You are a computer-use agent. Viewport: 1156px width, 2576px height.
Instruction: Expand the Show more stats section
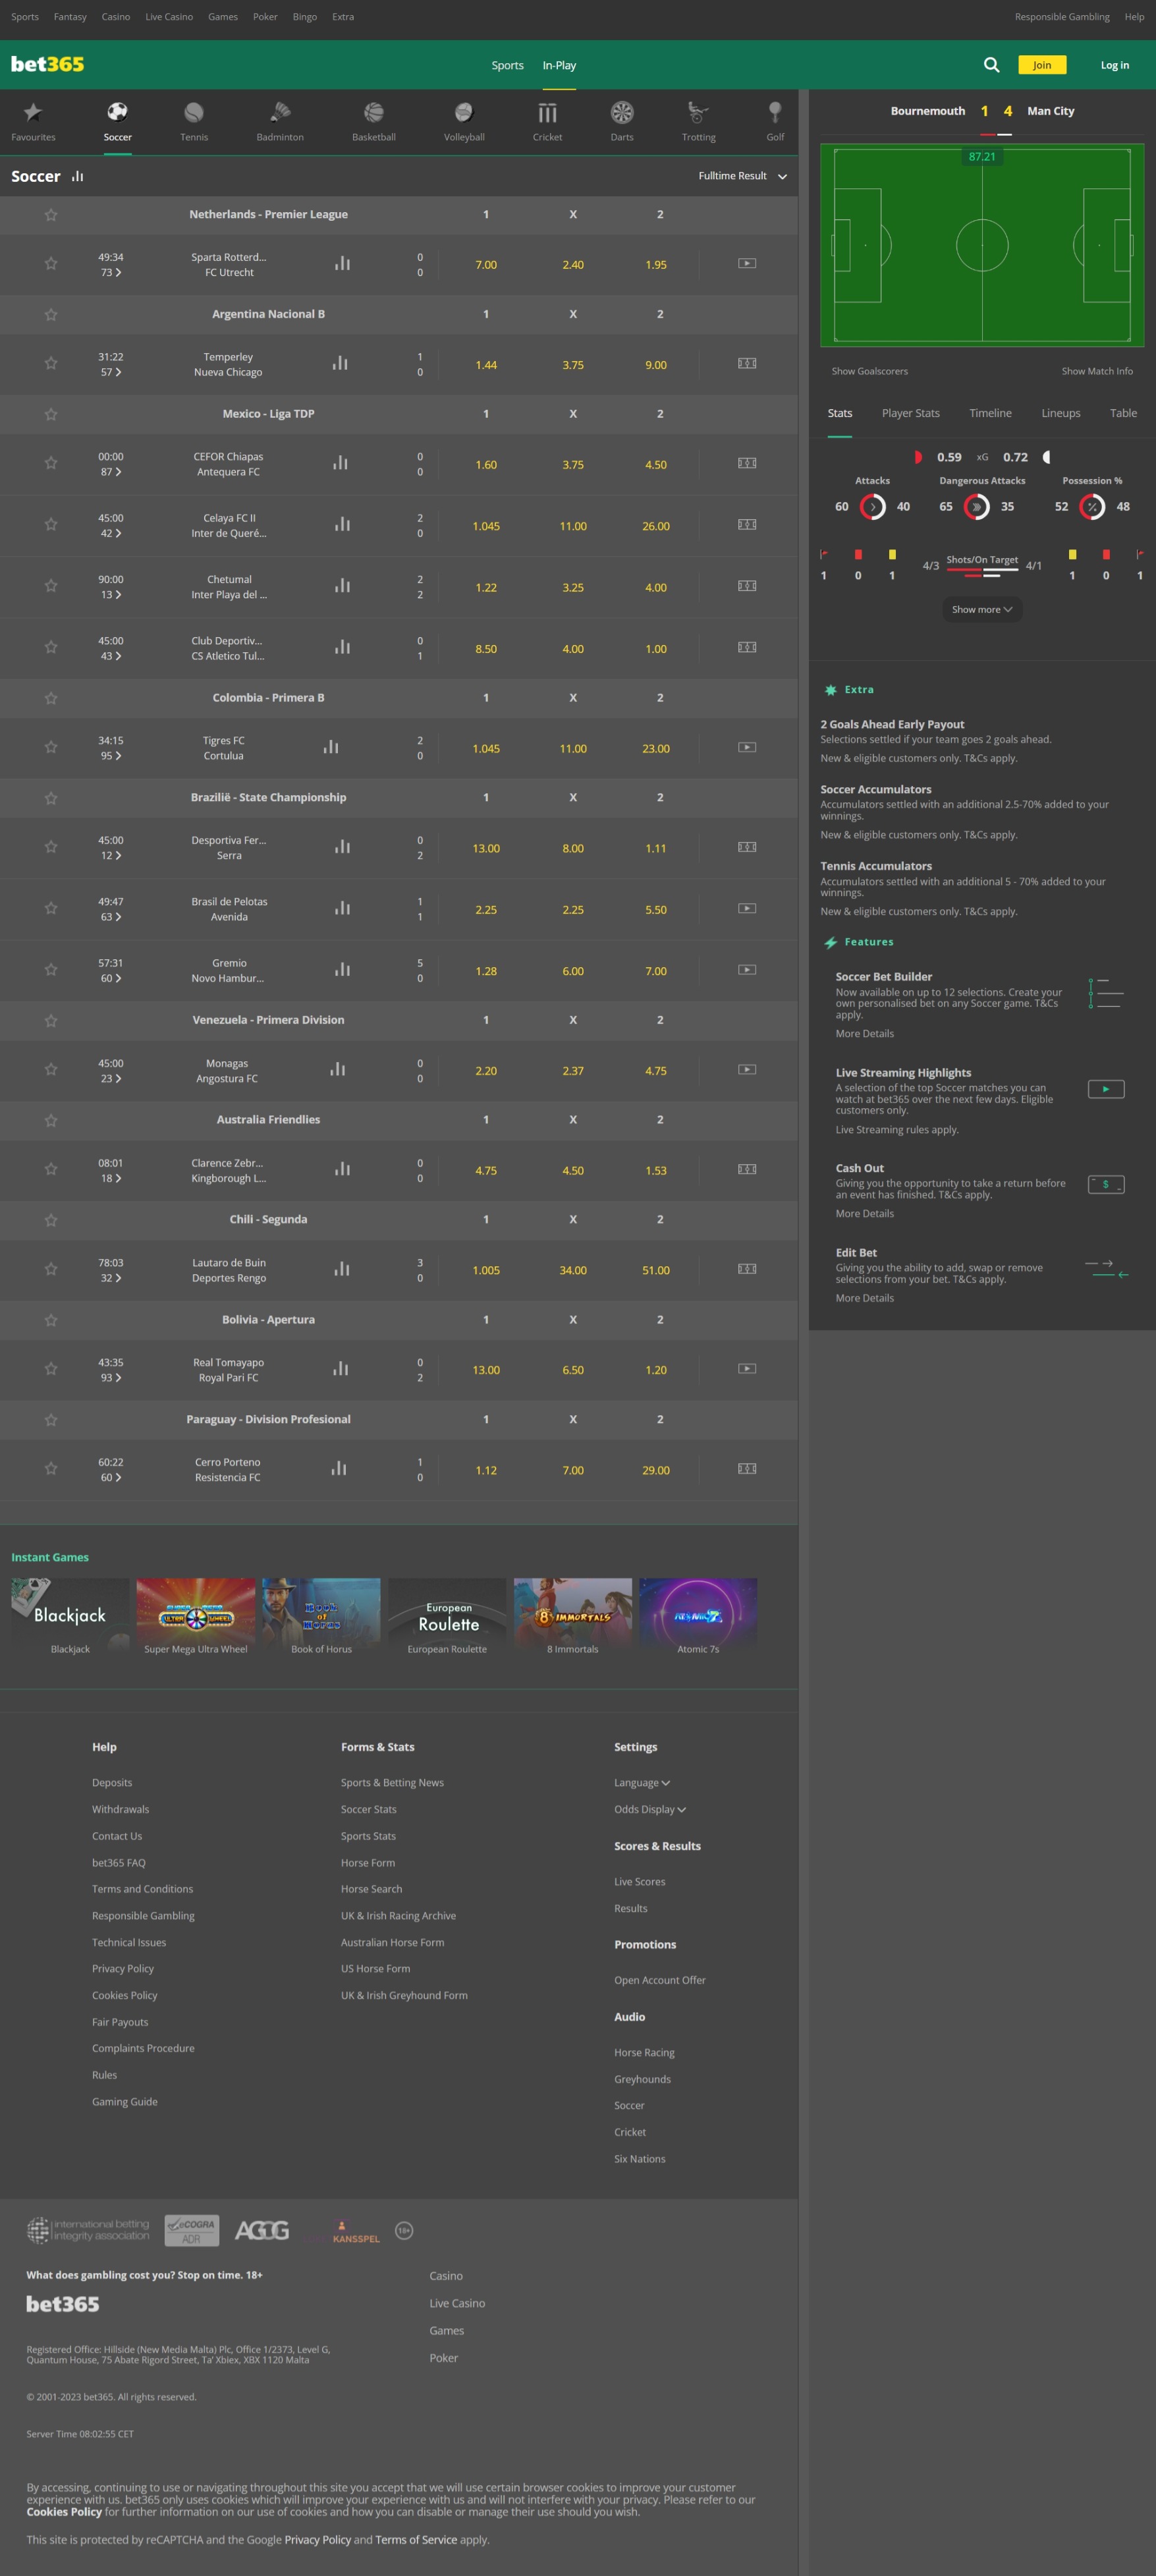pyautogui.click(x=981, y=609)
